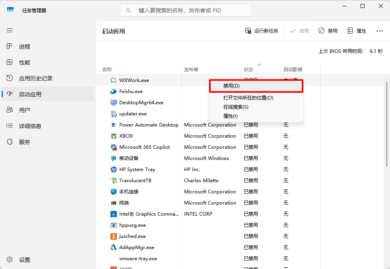The height and width of the screenshot is (269, 390).
Task: Click the 移动设备 icon
Action: pos(113,158)
